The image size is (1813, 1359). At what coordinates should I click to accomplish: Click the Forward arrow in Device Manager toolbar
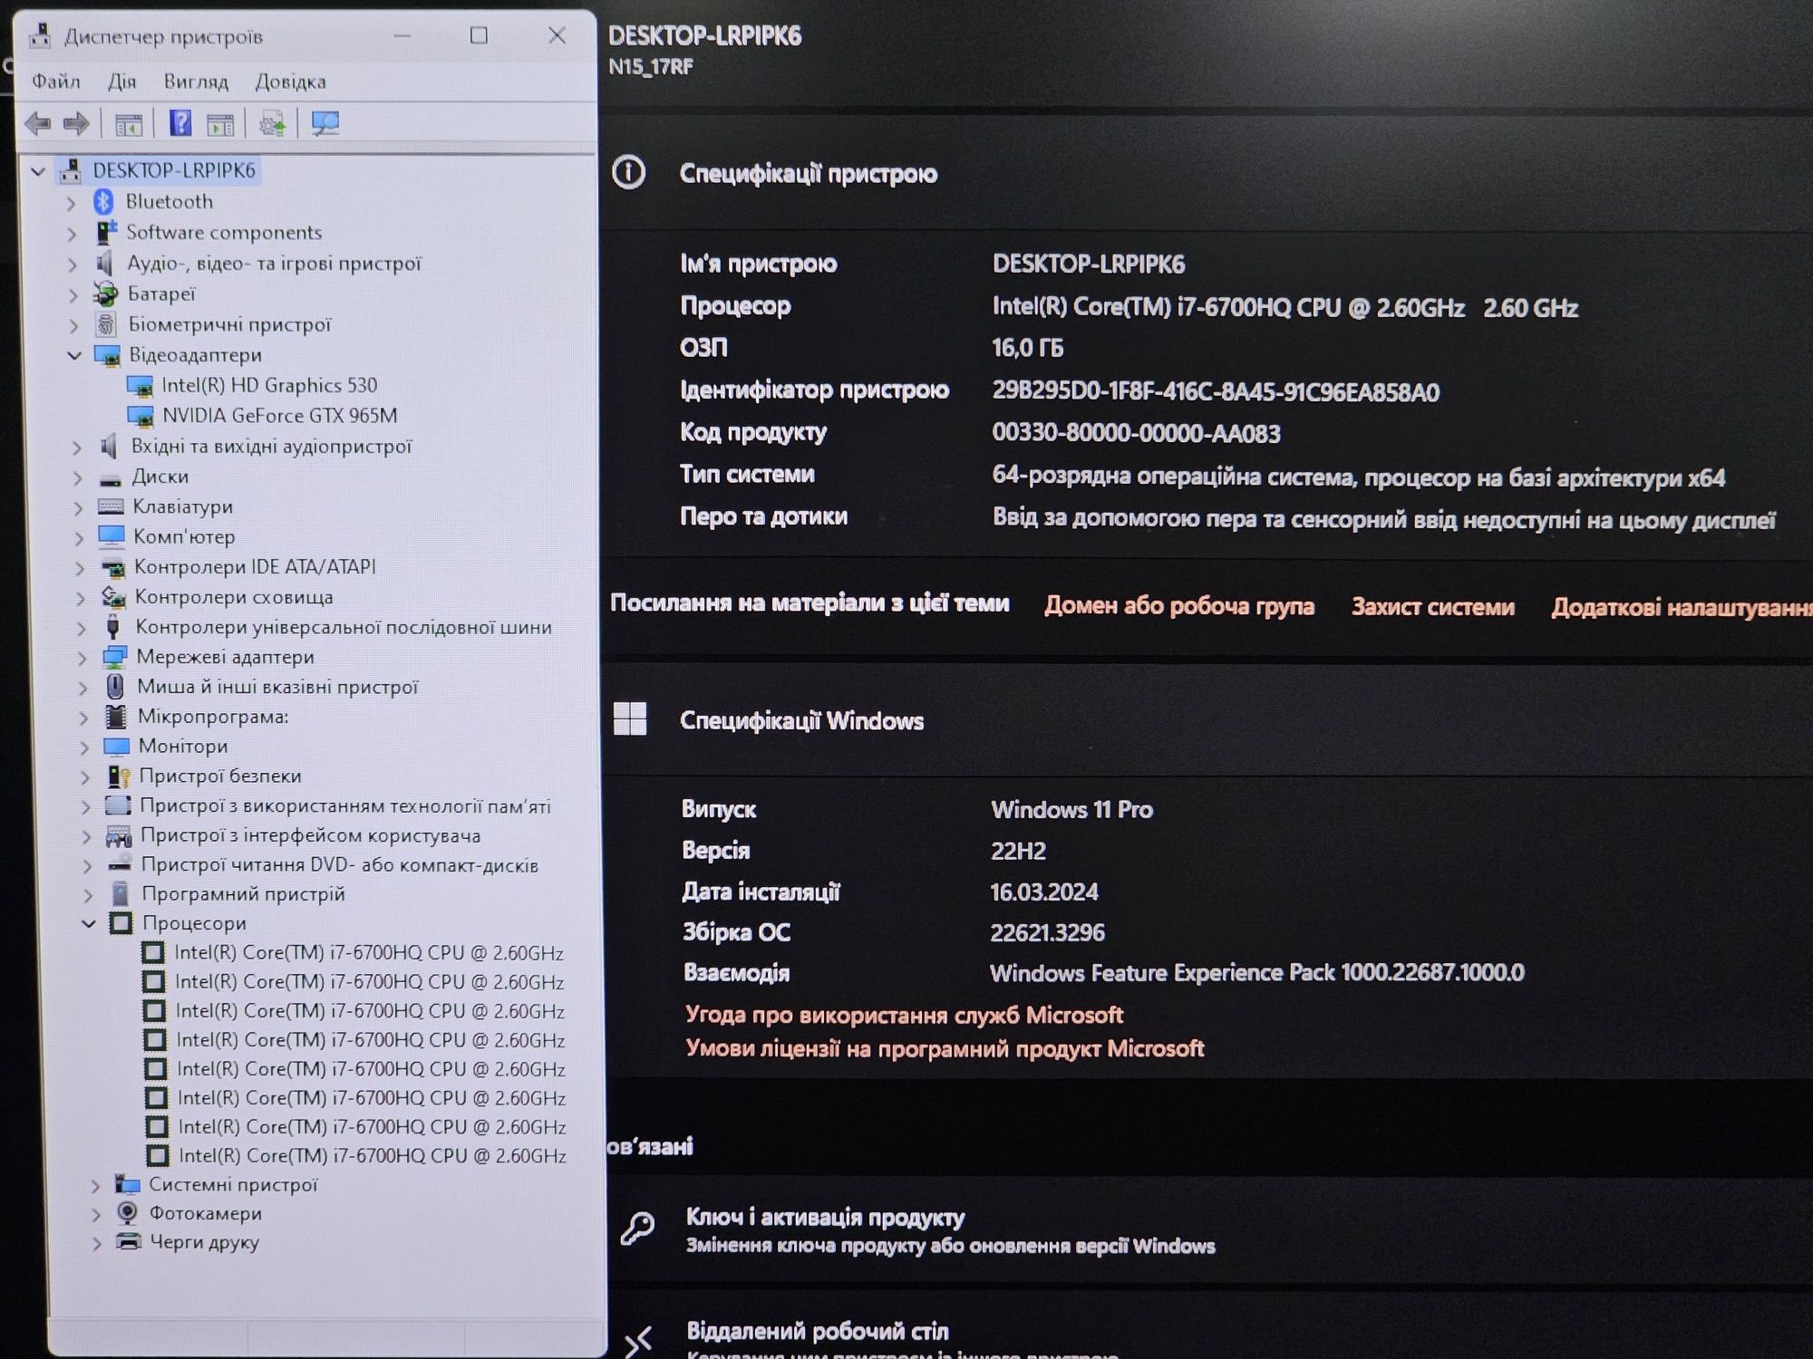coord(76,123)
